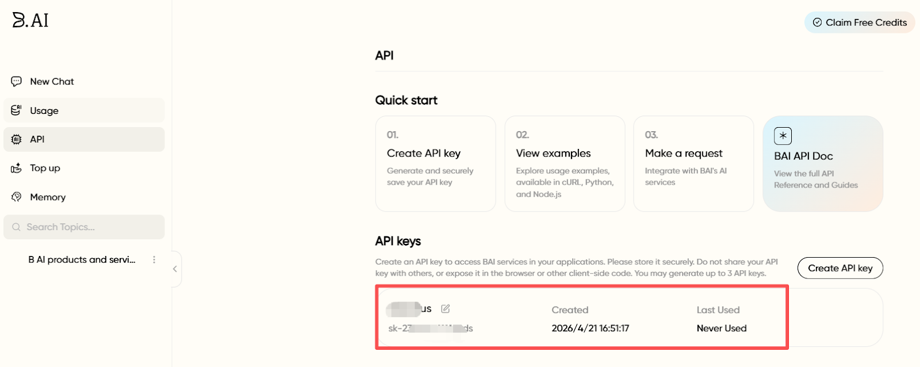
Task: Click the B.AI logo
Action: click(x=30, y=20)
